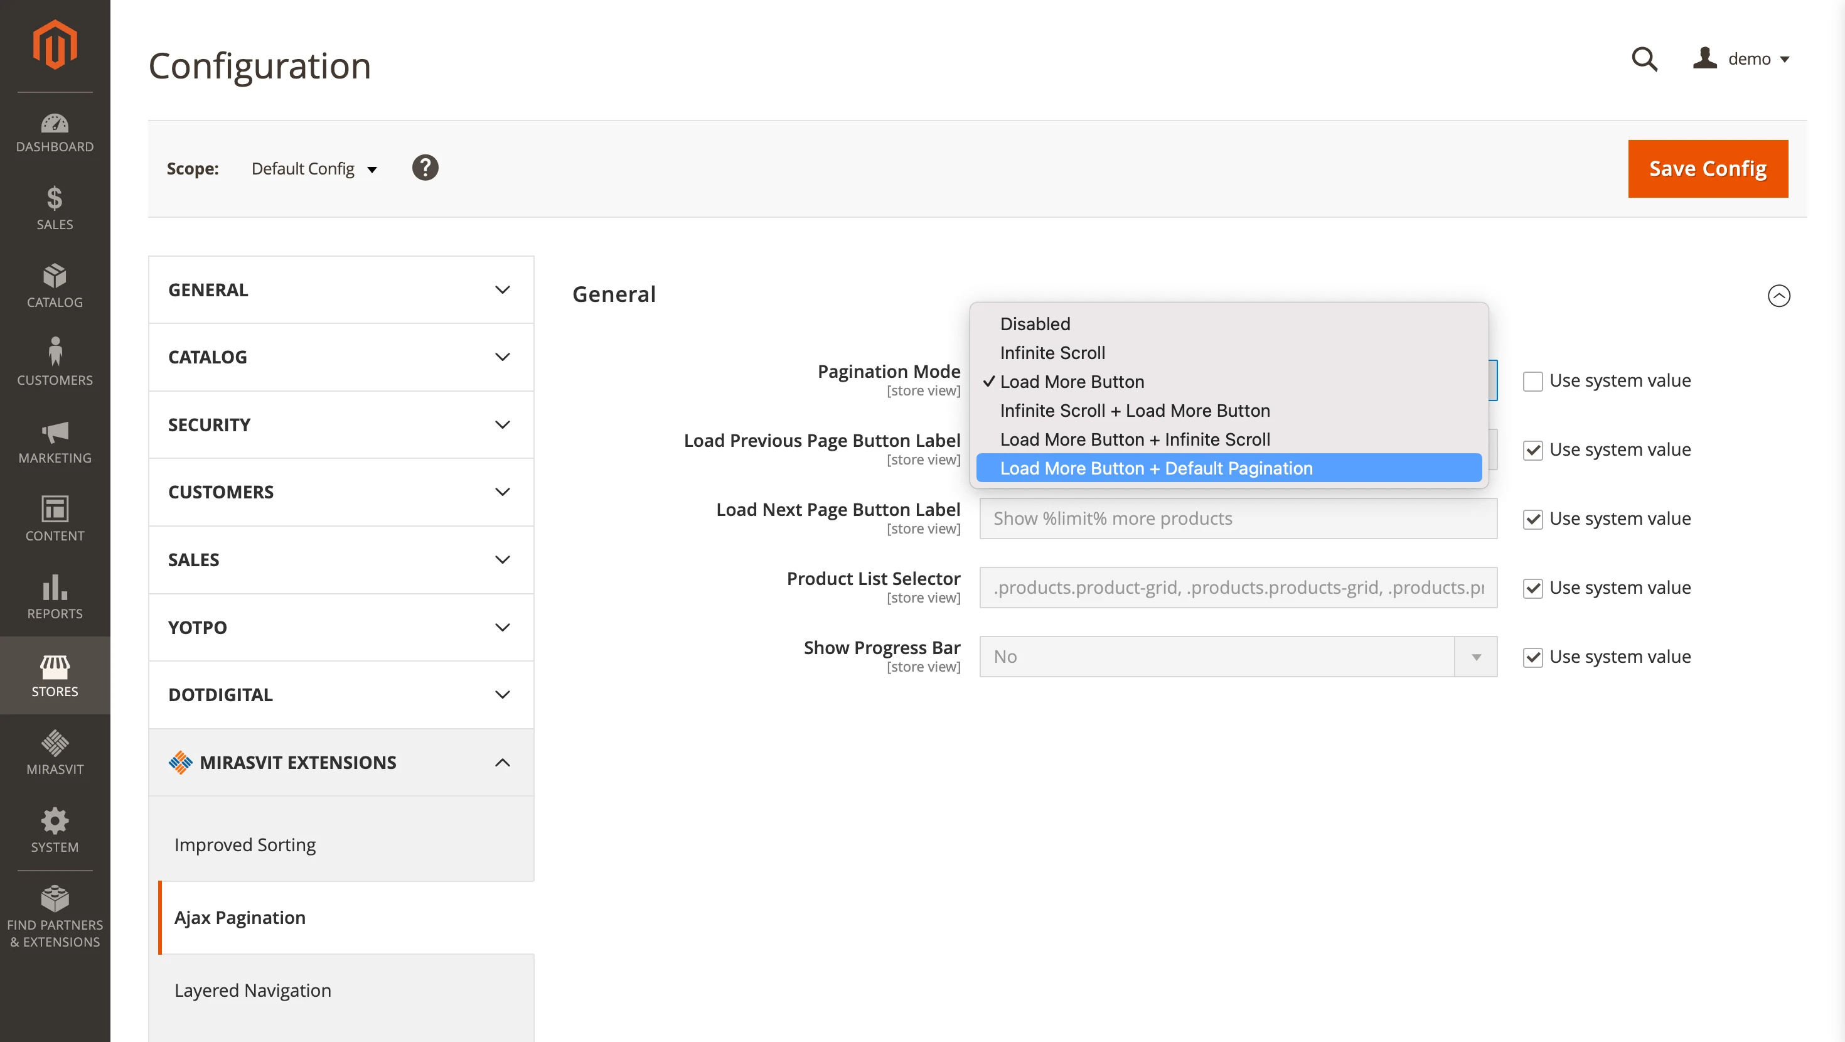The image size is (1845, 1042).
Task: Open the Default Config scope dropdown
Action: pyautogui.click(x=313, y=168)
